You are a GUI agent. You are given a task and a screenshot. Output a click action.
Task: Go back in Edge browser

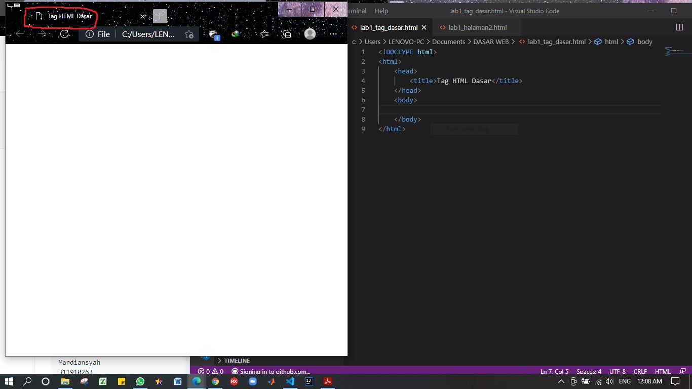(x=20, y=34)
